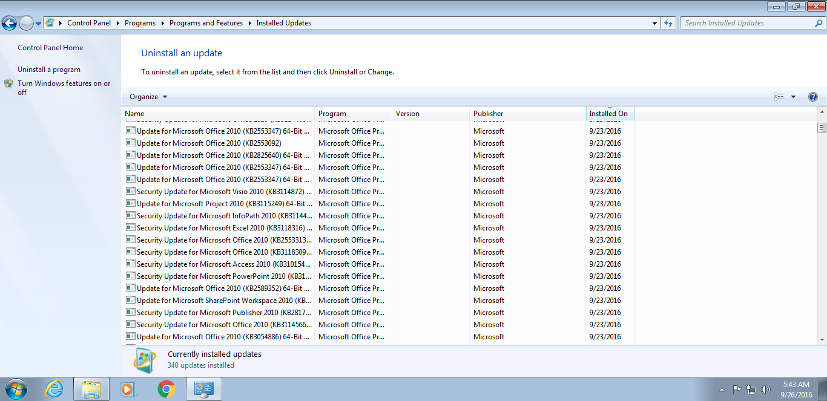The height and width of the screenshot is (401, 827).
Task: Open Windows Media Player from the taskbar
Action: tap(129, 389)
